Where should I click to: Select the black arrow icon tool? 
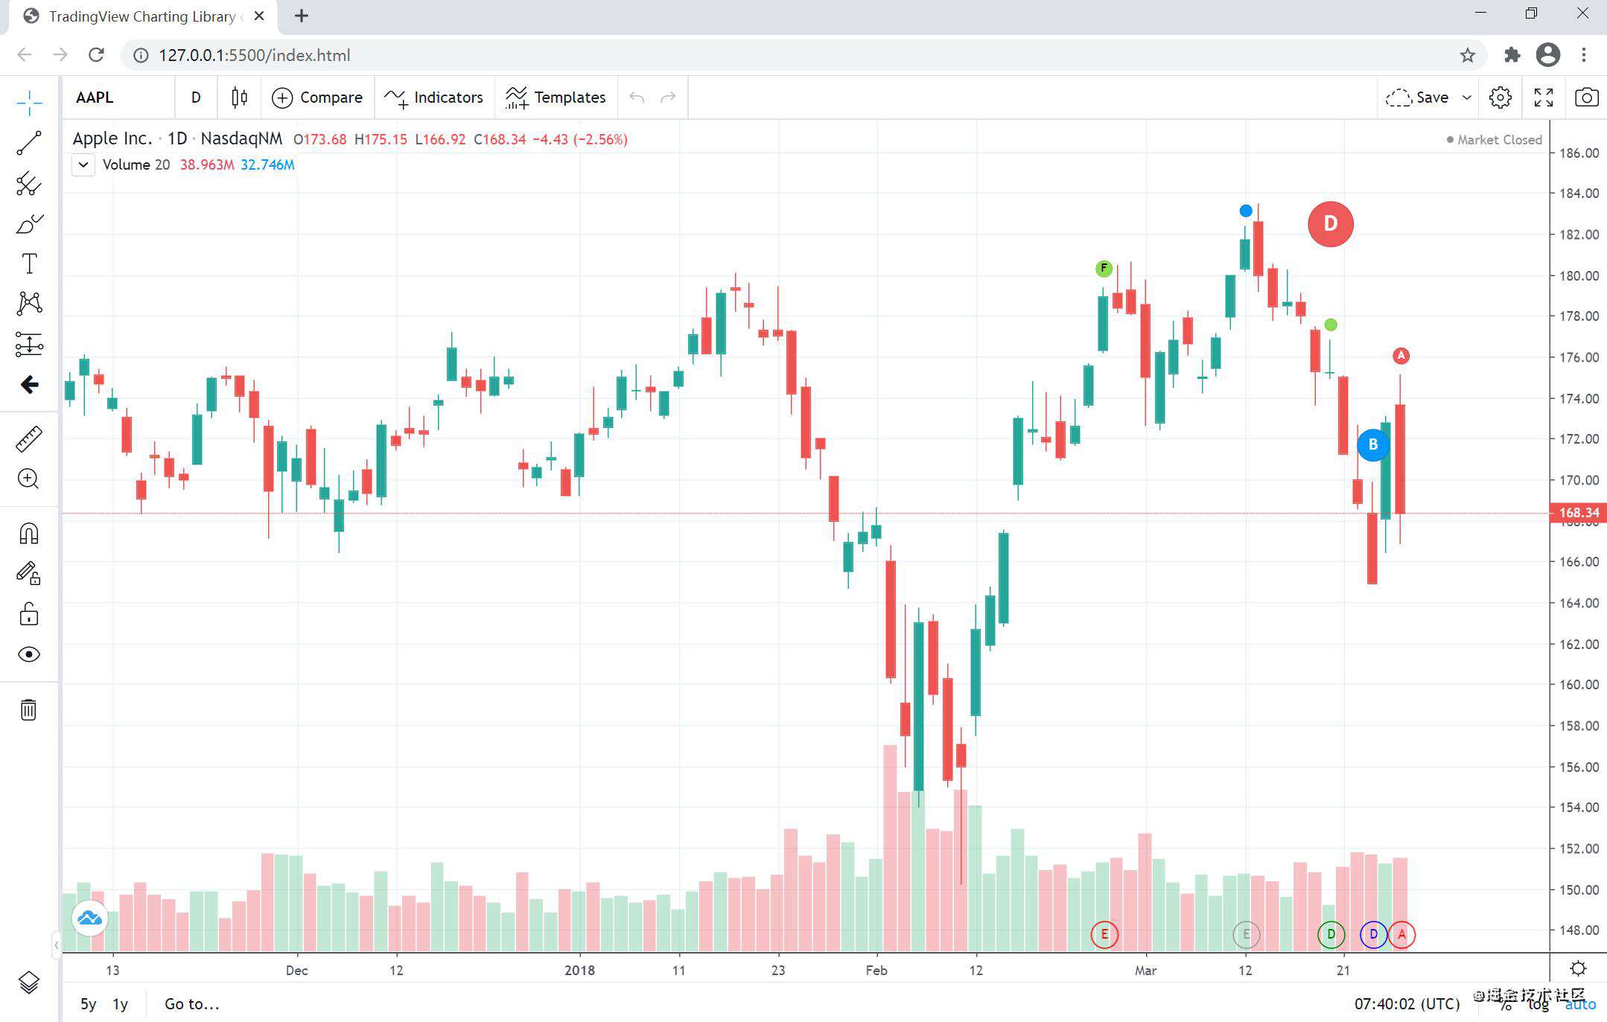click(29, 384)
